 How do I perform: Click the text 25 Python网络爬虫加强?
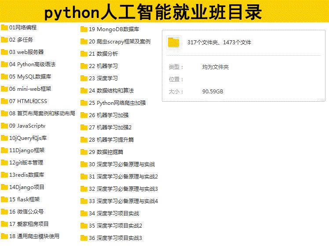[117, 103]
